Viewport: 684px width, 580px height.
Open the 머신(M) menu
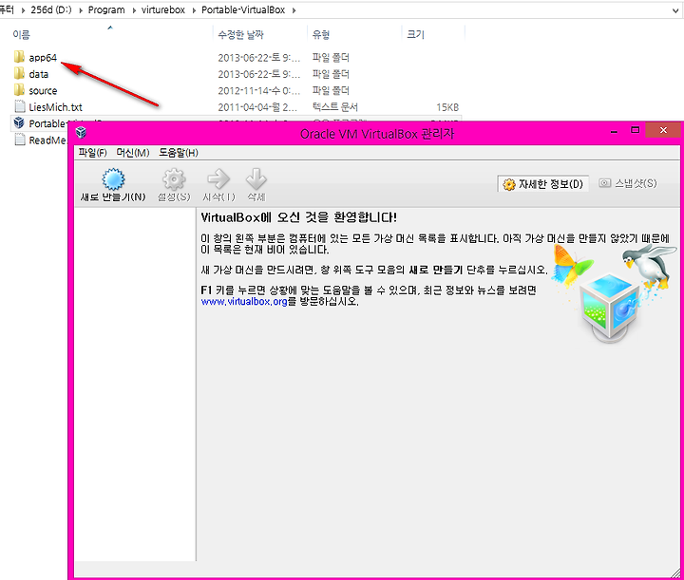(133, 153)
